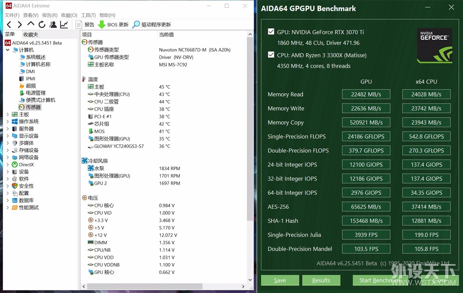Collapse the 计算机 tree node
The image size is (463, 293).
(x=8, y=50)
